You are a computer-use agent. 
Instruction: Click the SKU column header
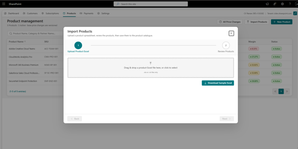click(x=46, y=41)
